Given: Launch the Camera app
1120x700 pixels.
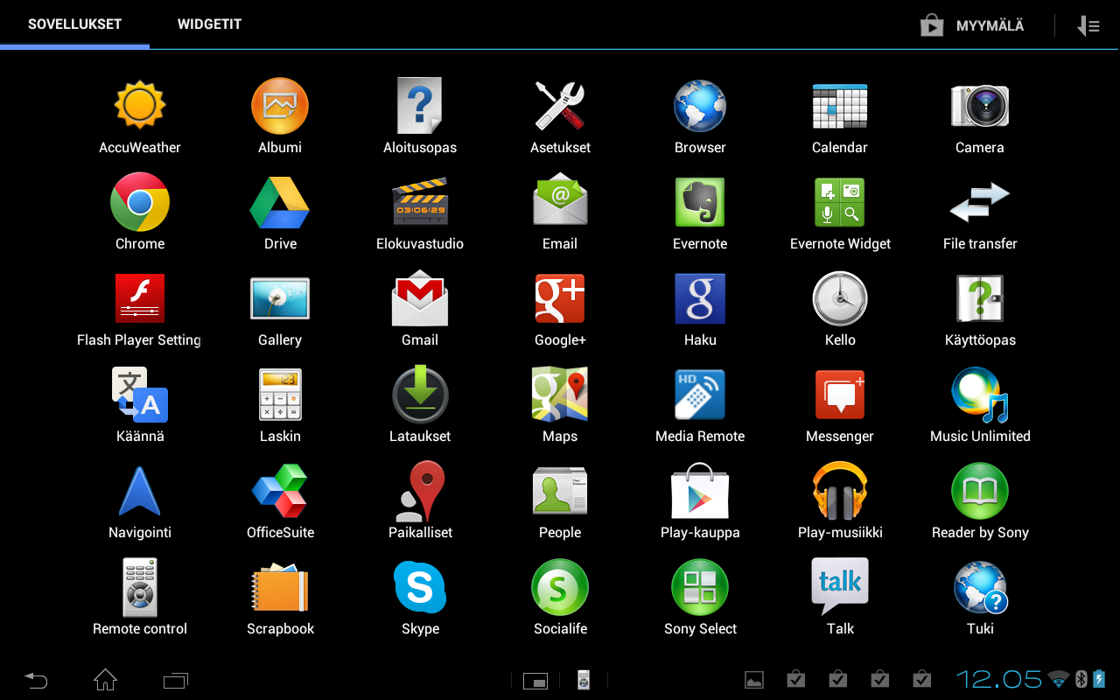Looking at the screenshot, I should pyautogui.click(x=980, y=106).
